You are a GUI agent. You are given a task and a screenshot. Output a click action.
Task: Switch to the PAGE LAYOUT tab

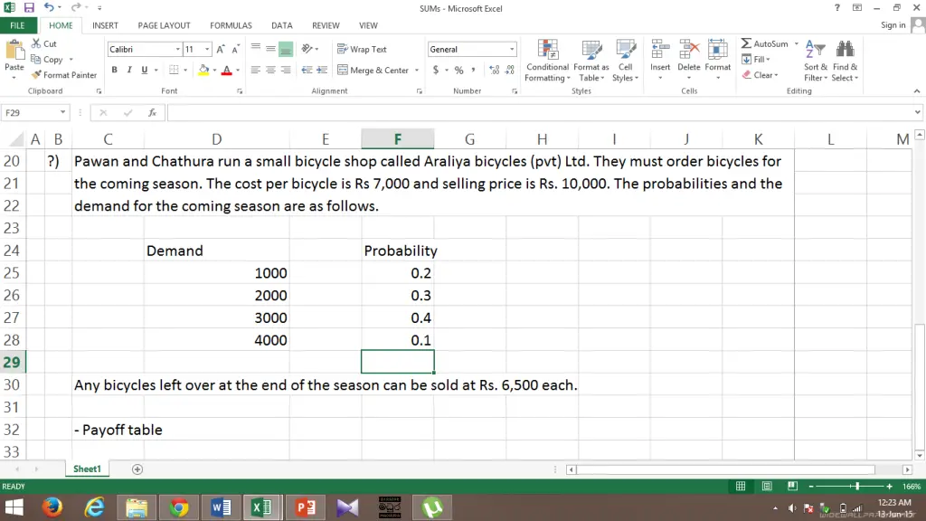click(165, 25)
